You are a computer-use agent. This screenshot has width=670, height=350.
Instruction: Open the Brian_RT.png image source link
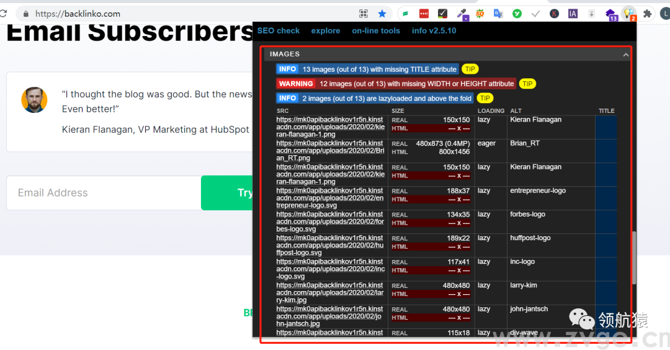pyautogui.click(x=330, y=151)
